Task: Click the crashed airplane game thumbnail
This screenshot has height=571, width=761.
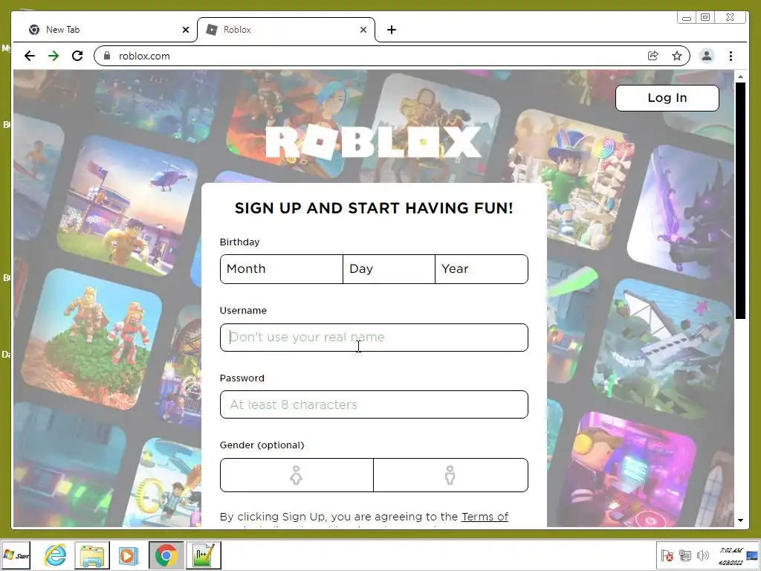Action: 662,349
